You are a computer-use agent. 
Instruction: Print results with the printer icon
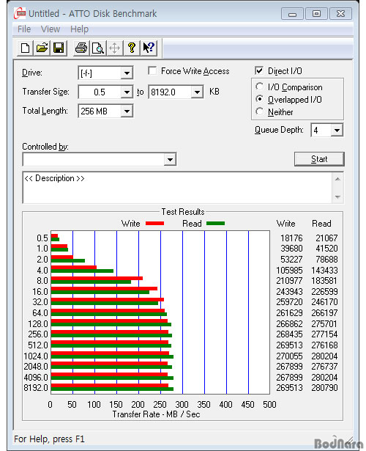coord(81,48)
